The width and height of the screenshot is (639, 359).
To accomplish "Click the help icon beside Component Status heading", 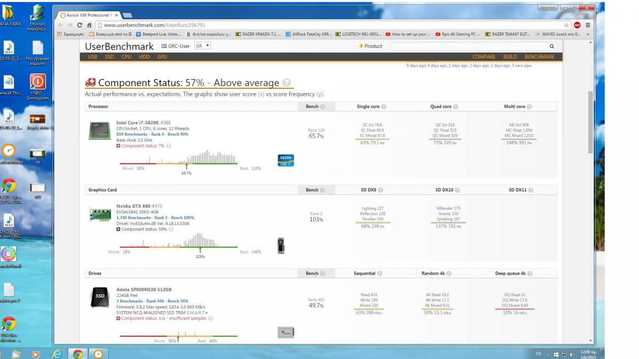I will 287,82.
